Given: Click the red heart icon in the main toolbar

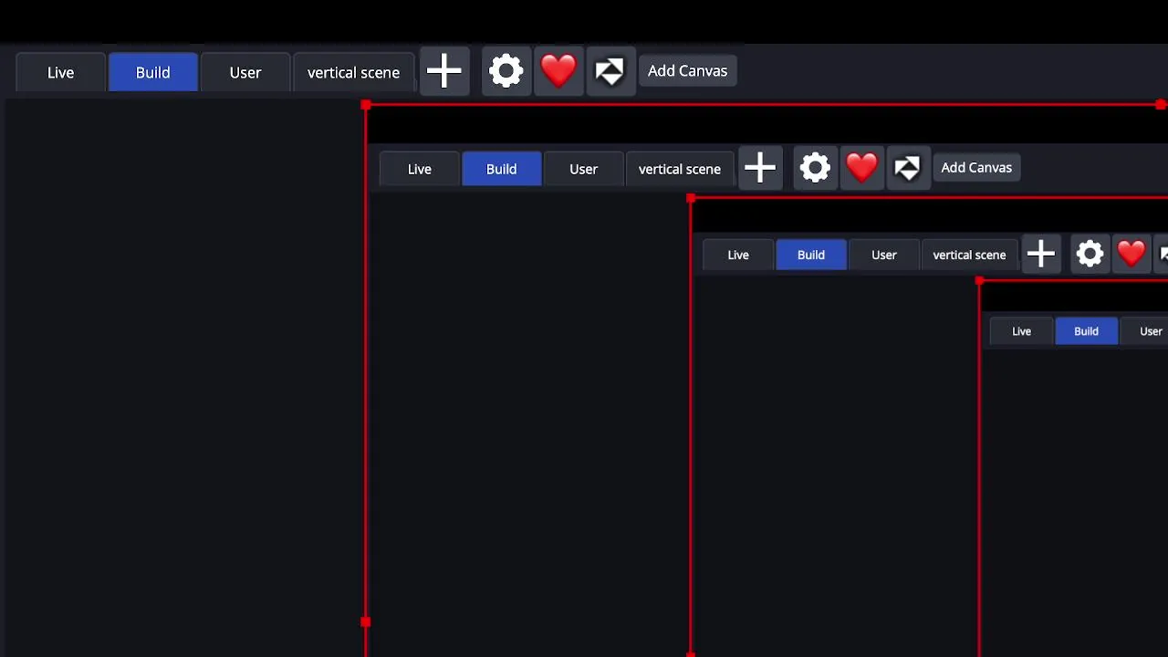Looking at the screenshot, I should pyautogui.click(x=558, y=71).
